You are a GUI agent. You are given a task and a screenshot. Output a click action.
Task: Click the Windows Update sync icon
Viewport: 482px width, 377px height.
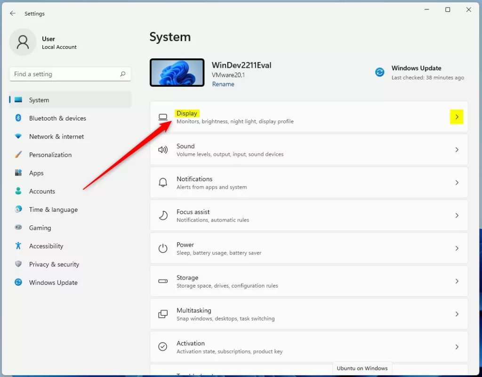tap(379, 72)
